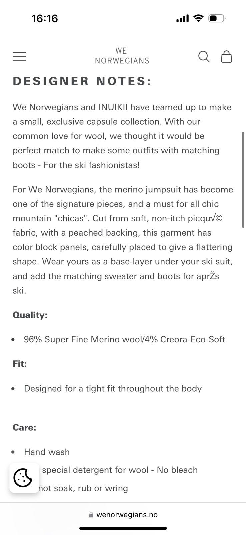Click the We Norwegians logo
246x535 pixels.
pos(122,56)
